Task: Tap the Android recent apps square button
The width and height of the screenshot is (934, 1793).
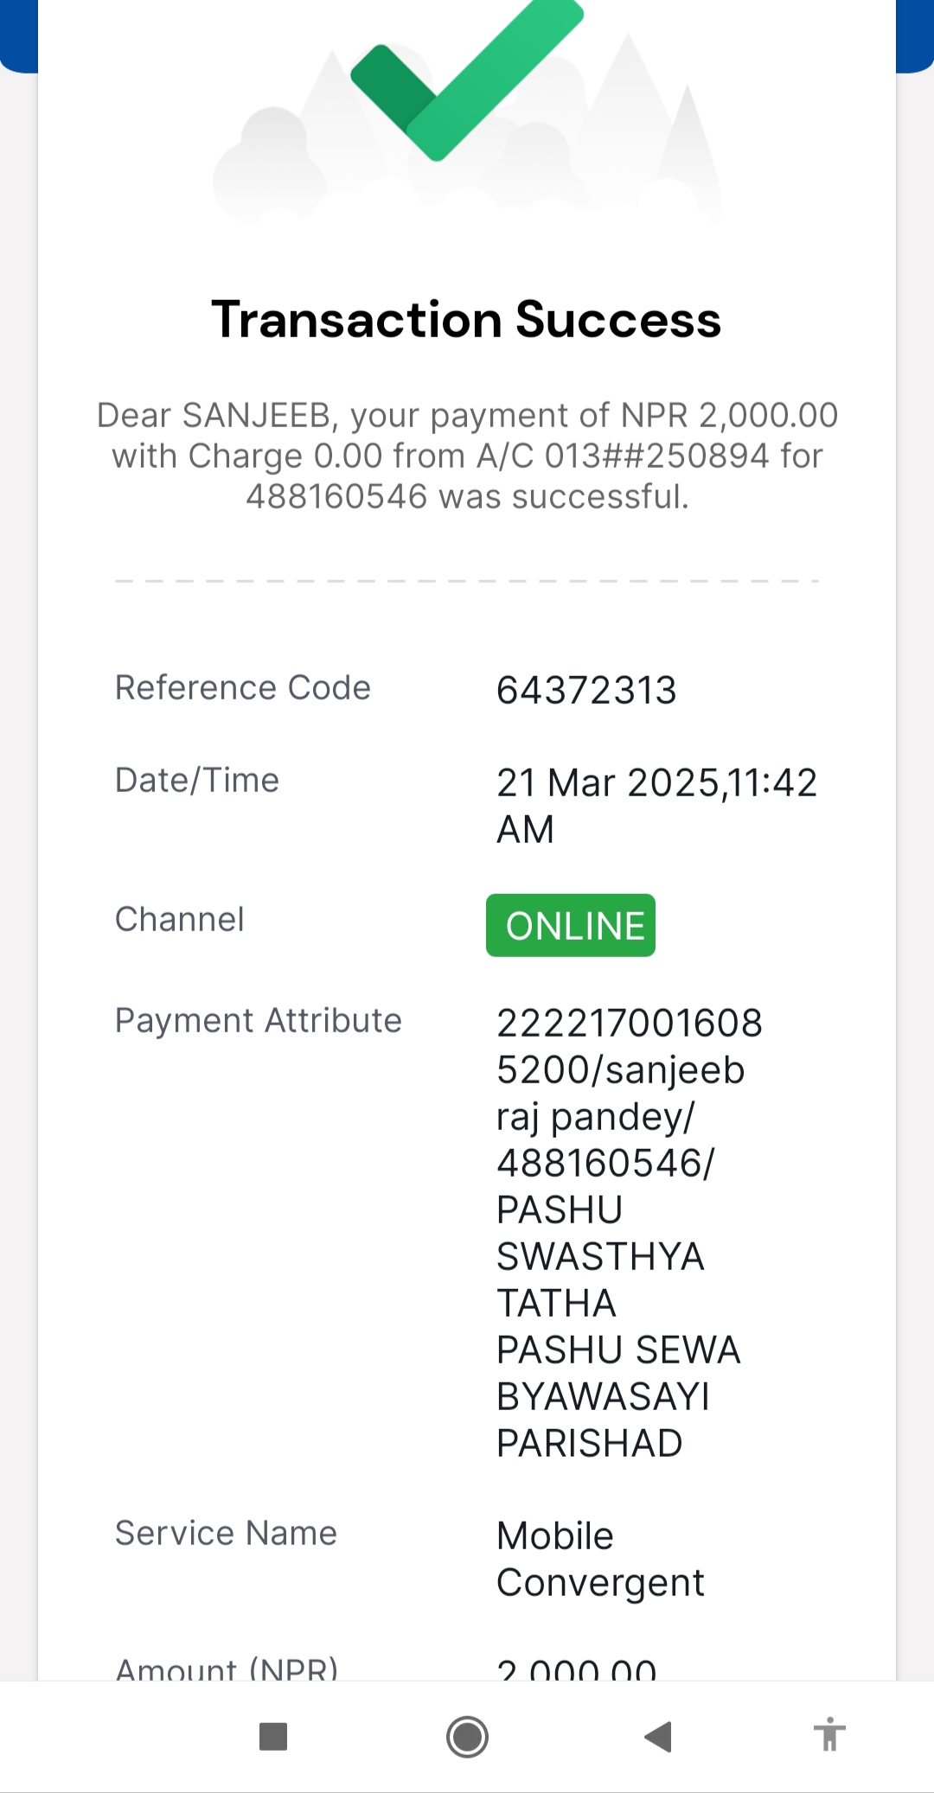Action: [x=273, y=1736]
